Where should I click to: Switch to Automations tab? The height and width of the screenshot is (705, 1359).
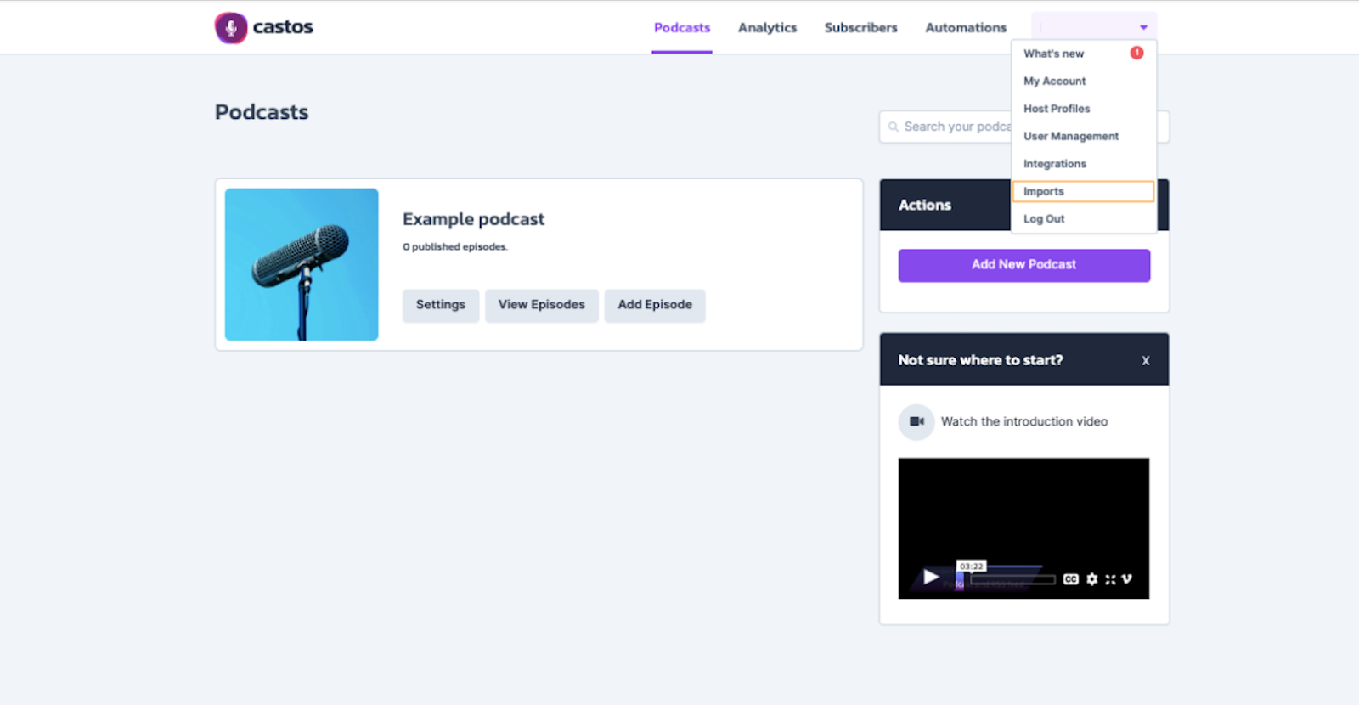pyautogui.click(x=966, y=28)
